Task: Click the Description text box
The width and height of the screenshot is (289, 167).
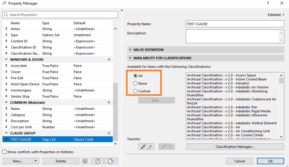Action: point(233,36)
